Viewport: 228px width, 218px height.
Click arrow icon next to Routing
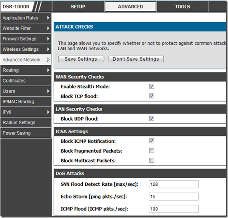pos(48,70)
